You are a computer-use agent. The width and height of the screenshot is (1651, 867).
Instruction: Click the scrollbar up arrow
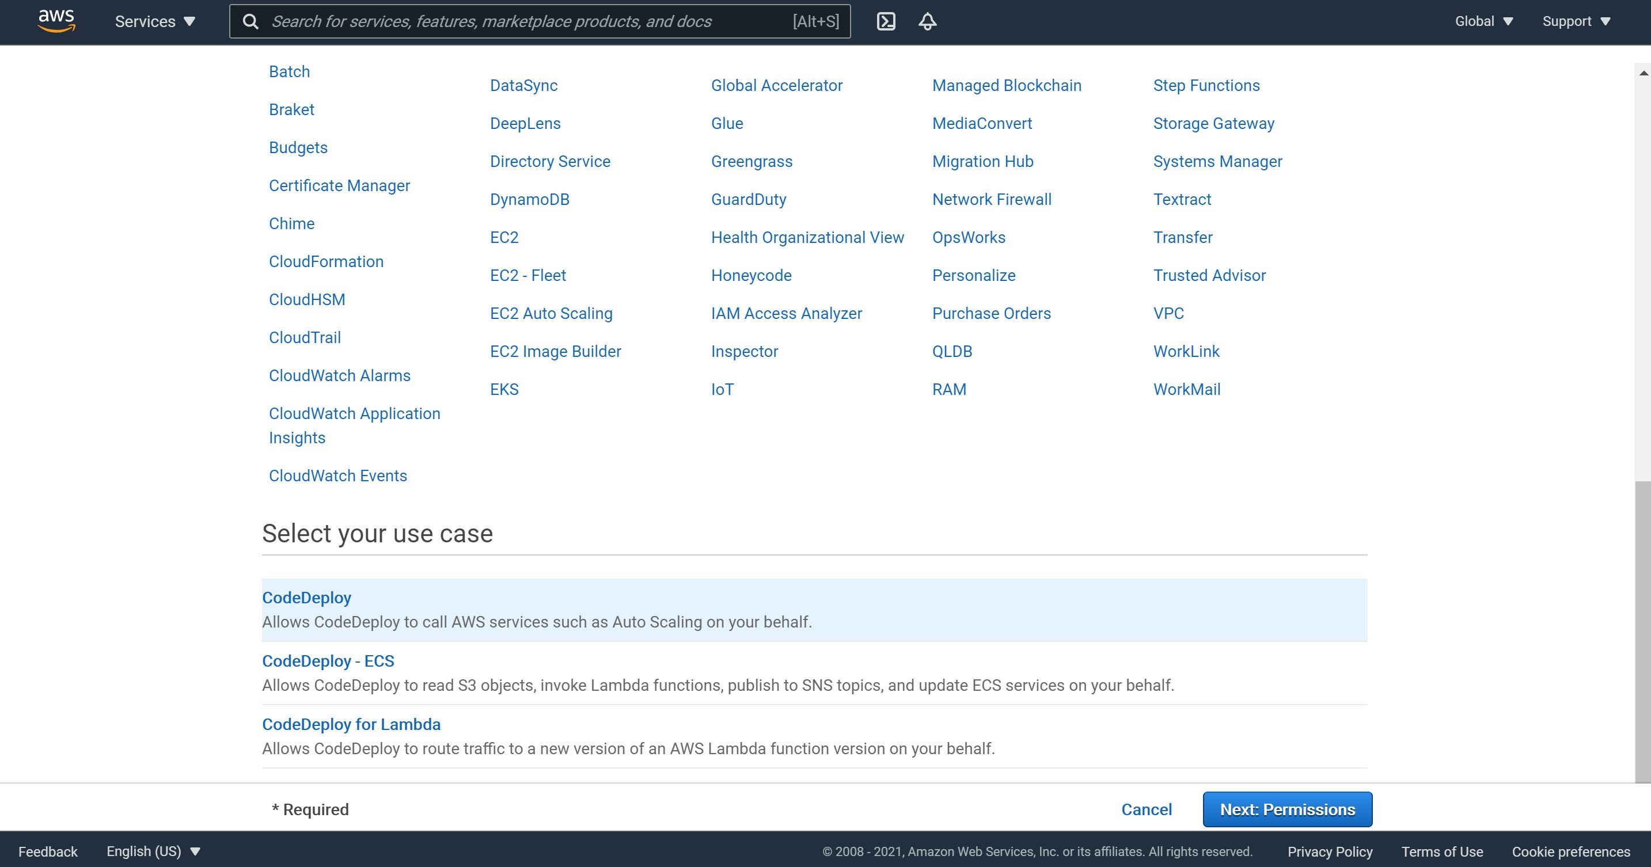pos(1644,73)
